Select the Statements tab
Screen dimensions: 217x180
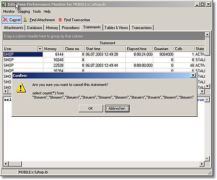pyautogui.click(x=92, y=27)
